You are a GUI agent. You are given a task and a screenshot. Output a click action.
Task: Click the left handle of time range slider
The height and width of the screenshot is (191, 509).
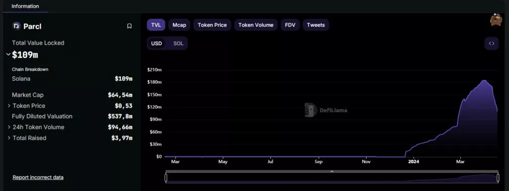coord(166,178)
